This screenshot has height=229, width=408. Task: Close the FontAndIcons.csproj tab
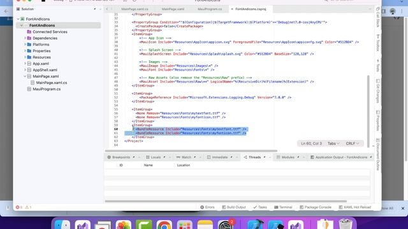(232, 9)
